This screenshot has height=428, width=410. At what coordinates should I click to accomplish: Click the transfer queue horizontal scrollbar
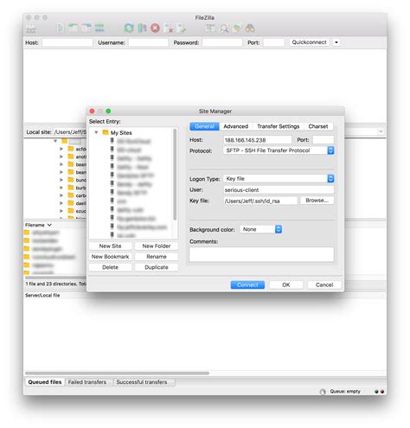tap(117, 373)
